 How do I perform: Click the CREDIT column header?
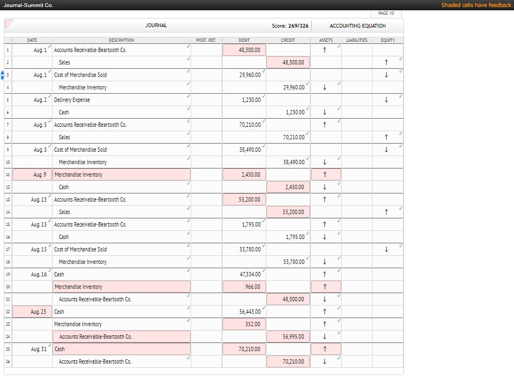click(x=288, y=40)
